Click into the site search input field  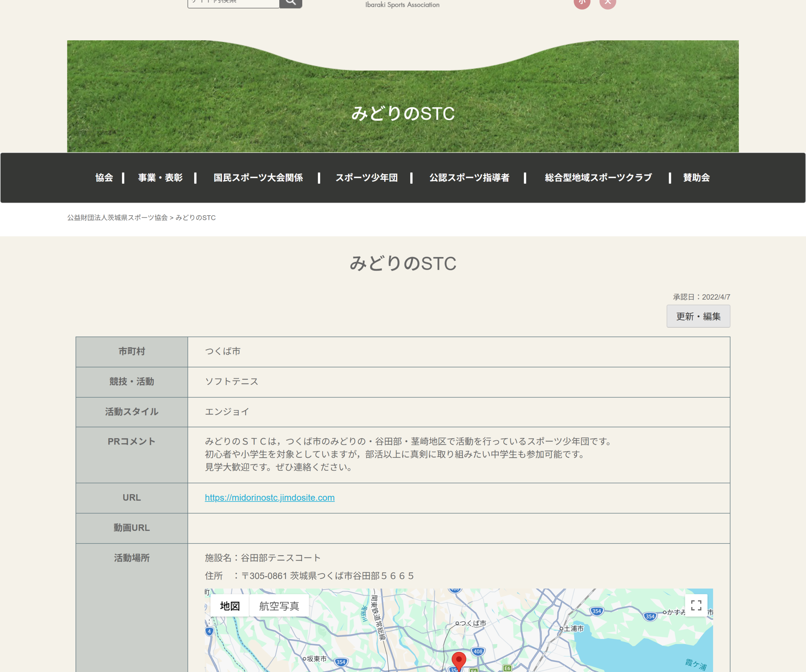233,3
